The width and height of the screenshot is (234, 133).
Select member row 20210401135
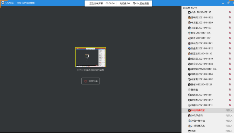coord(208,33)
